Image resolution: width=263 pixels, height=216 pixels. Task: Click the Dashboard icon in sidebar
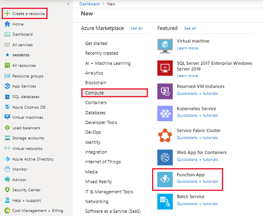pos(7,34)
